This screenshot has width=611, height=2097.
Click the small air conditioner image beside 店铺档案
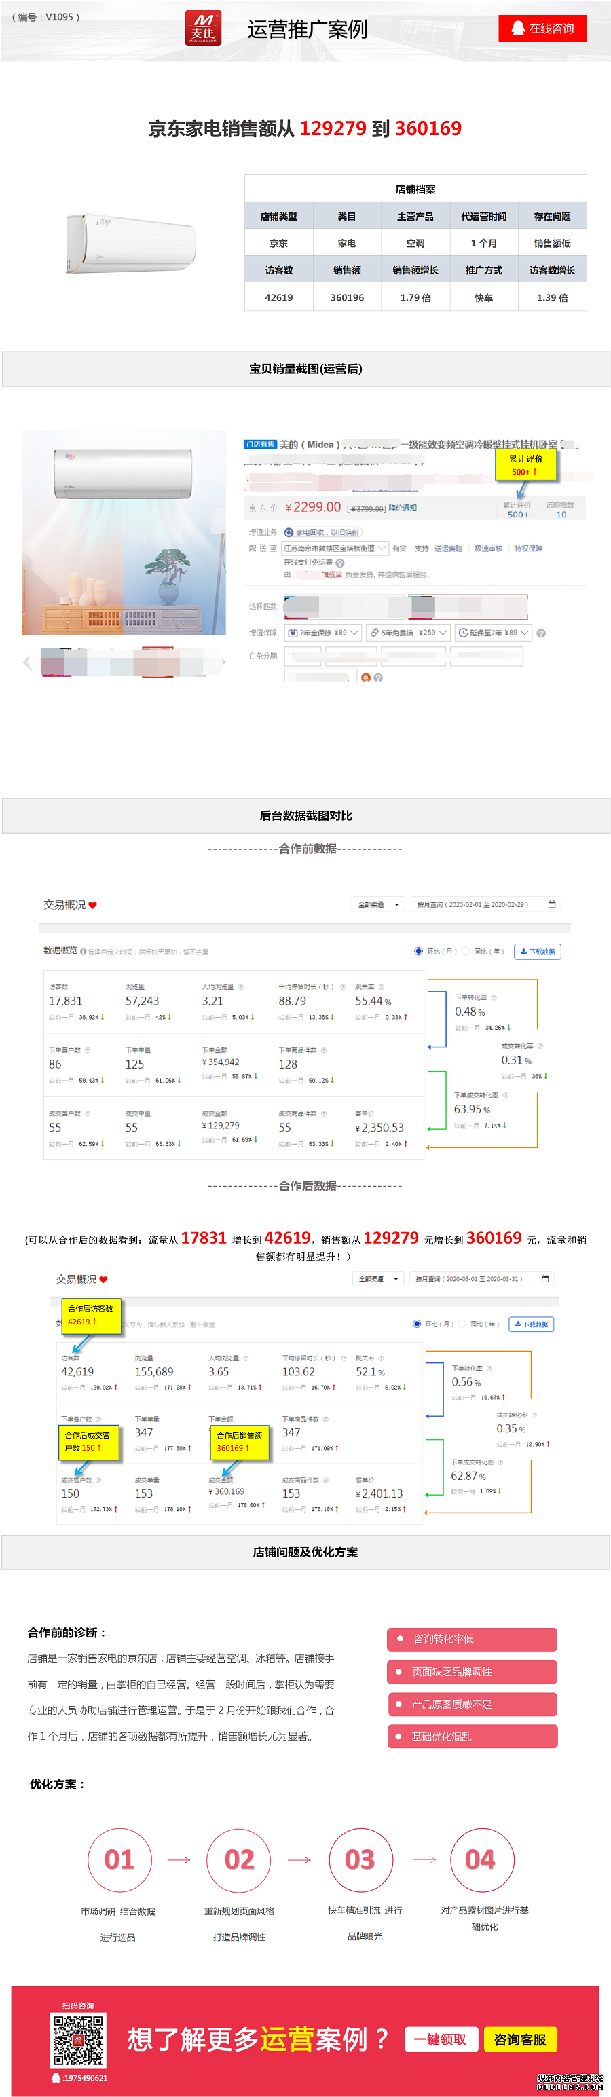pos(130,244)
